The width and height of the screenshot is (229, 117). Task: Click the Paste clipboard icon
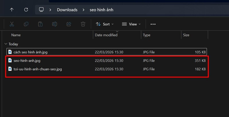40,24
